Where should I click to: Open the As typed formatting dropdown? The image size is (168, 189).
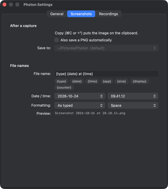coord(80,105)
